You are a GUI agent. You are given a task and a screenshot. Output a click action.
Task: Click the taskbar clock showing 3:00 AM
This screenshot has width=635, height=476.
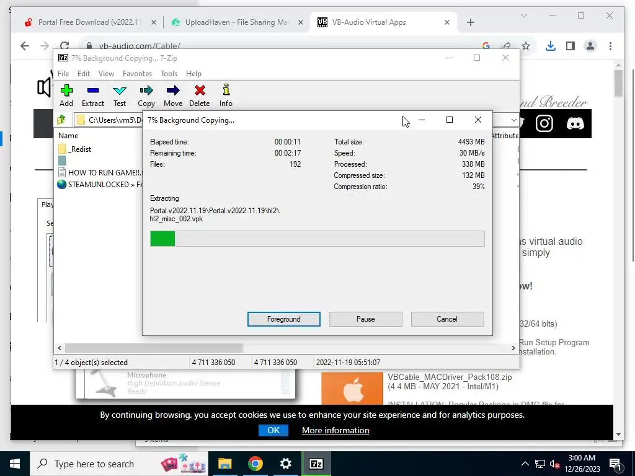(582, 464)
